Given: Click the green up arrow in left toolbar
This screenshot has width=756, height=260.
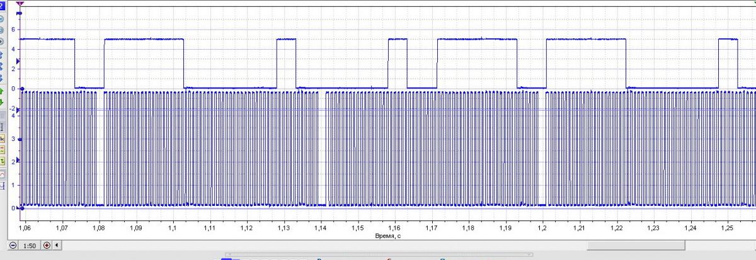Looking at the screenshot, I should pos(2,91).
